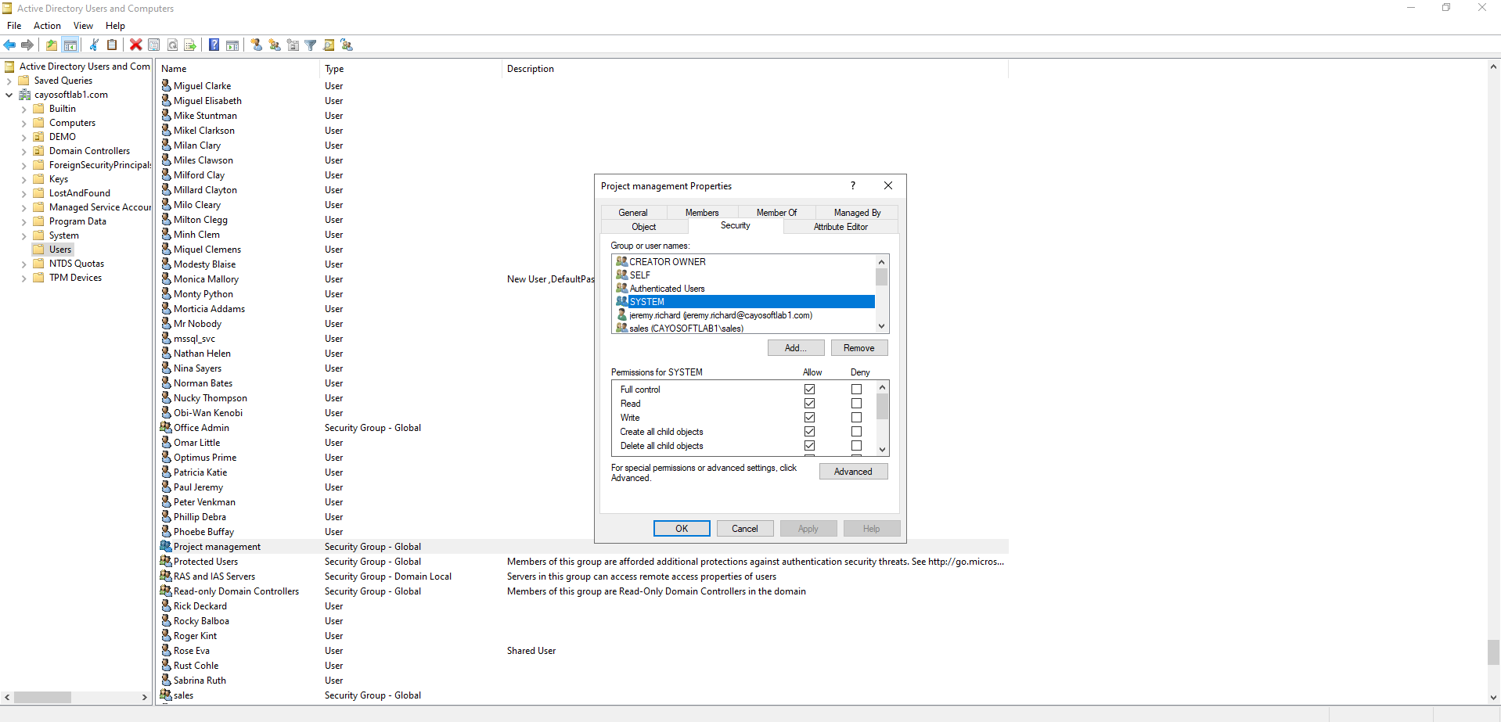1501x722 pixels.
Task: Collapse the cayosoftlab1.com domain node
Action: [9, 95]
